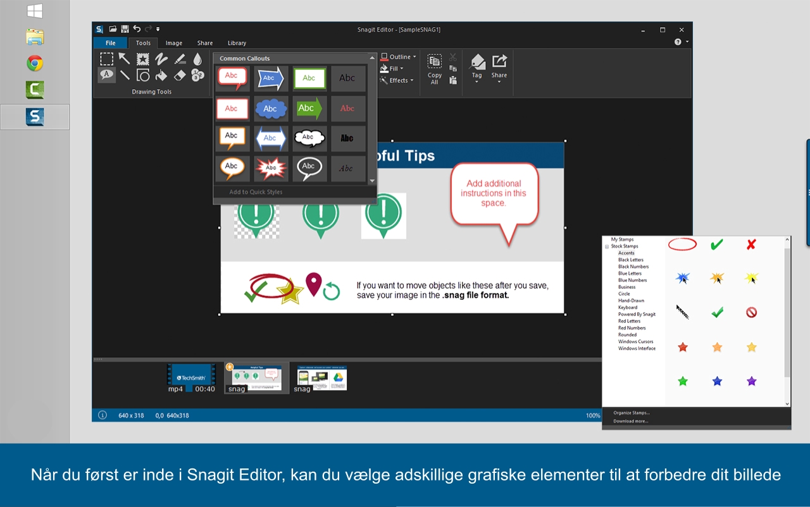Select the Selection tool in Drawing Tools
This screenshot has width=810, height=507.
[x=106, y=59]
